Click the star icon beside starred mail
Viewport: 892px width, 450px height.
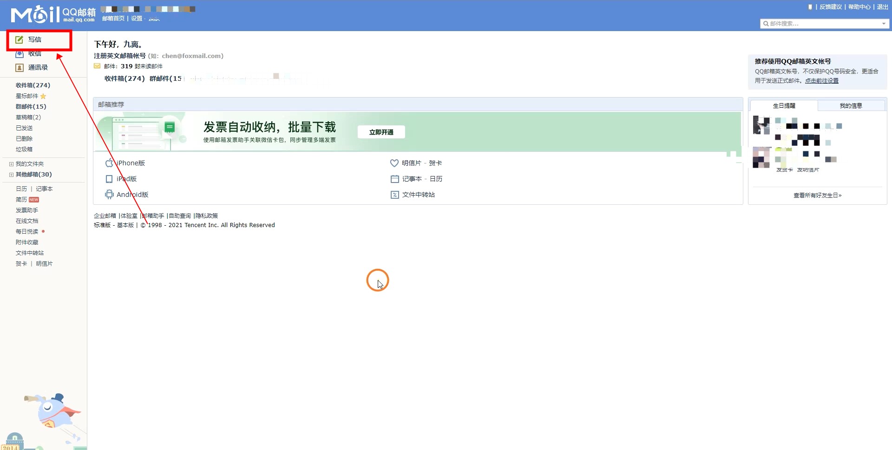pyautogui.click(x=43, y=96)
